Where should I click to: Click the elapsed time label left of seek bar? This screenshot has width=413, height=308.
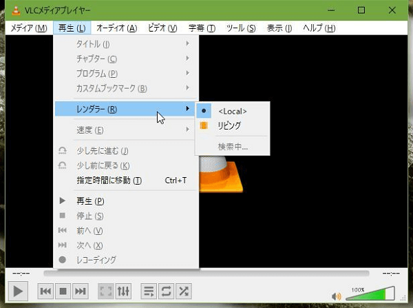point(21,274)
